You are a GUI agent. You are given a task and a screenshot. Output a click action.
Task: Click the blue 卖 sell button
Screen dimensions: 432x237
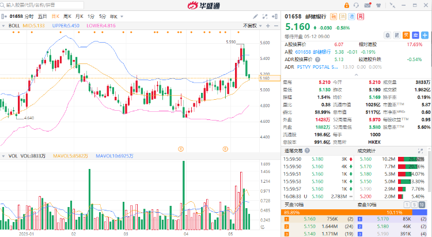click(x=415, y=35)
